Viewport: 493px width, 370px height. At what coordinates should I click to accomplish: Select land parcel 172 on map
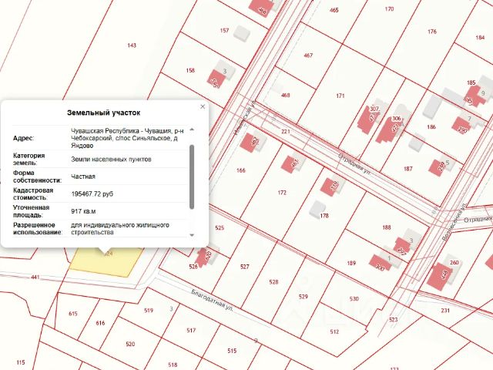282,193
